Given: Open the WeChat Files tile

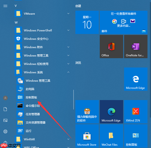Looking at the screenshot, I should [111, 136].
